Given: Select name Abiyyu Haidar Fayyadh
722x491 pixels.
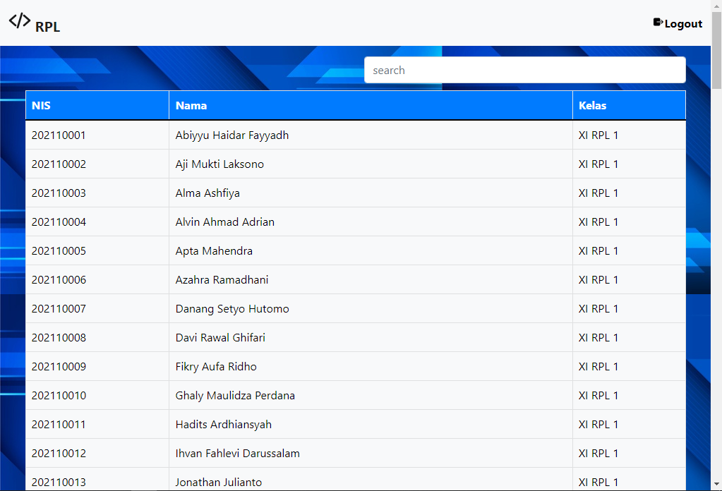Looking at the screenshot, I should coord(232,135).
